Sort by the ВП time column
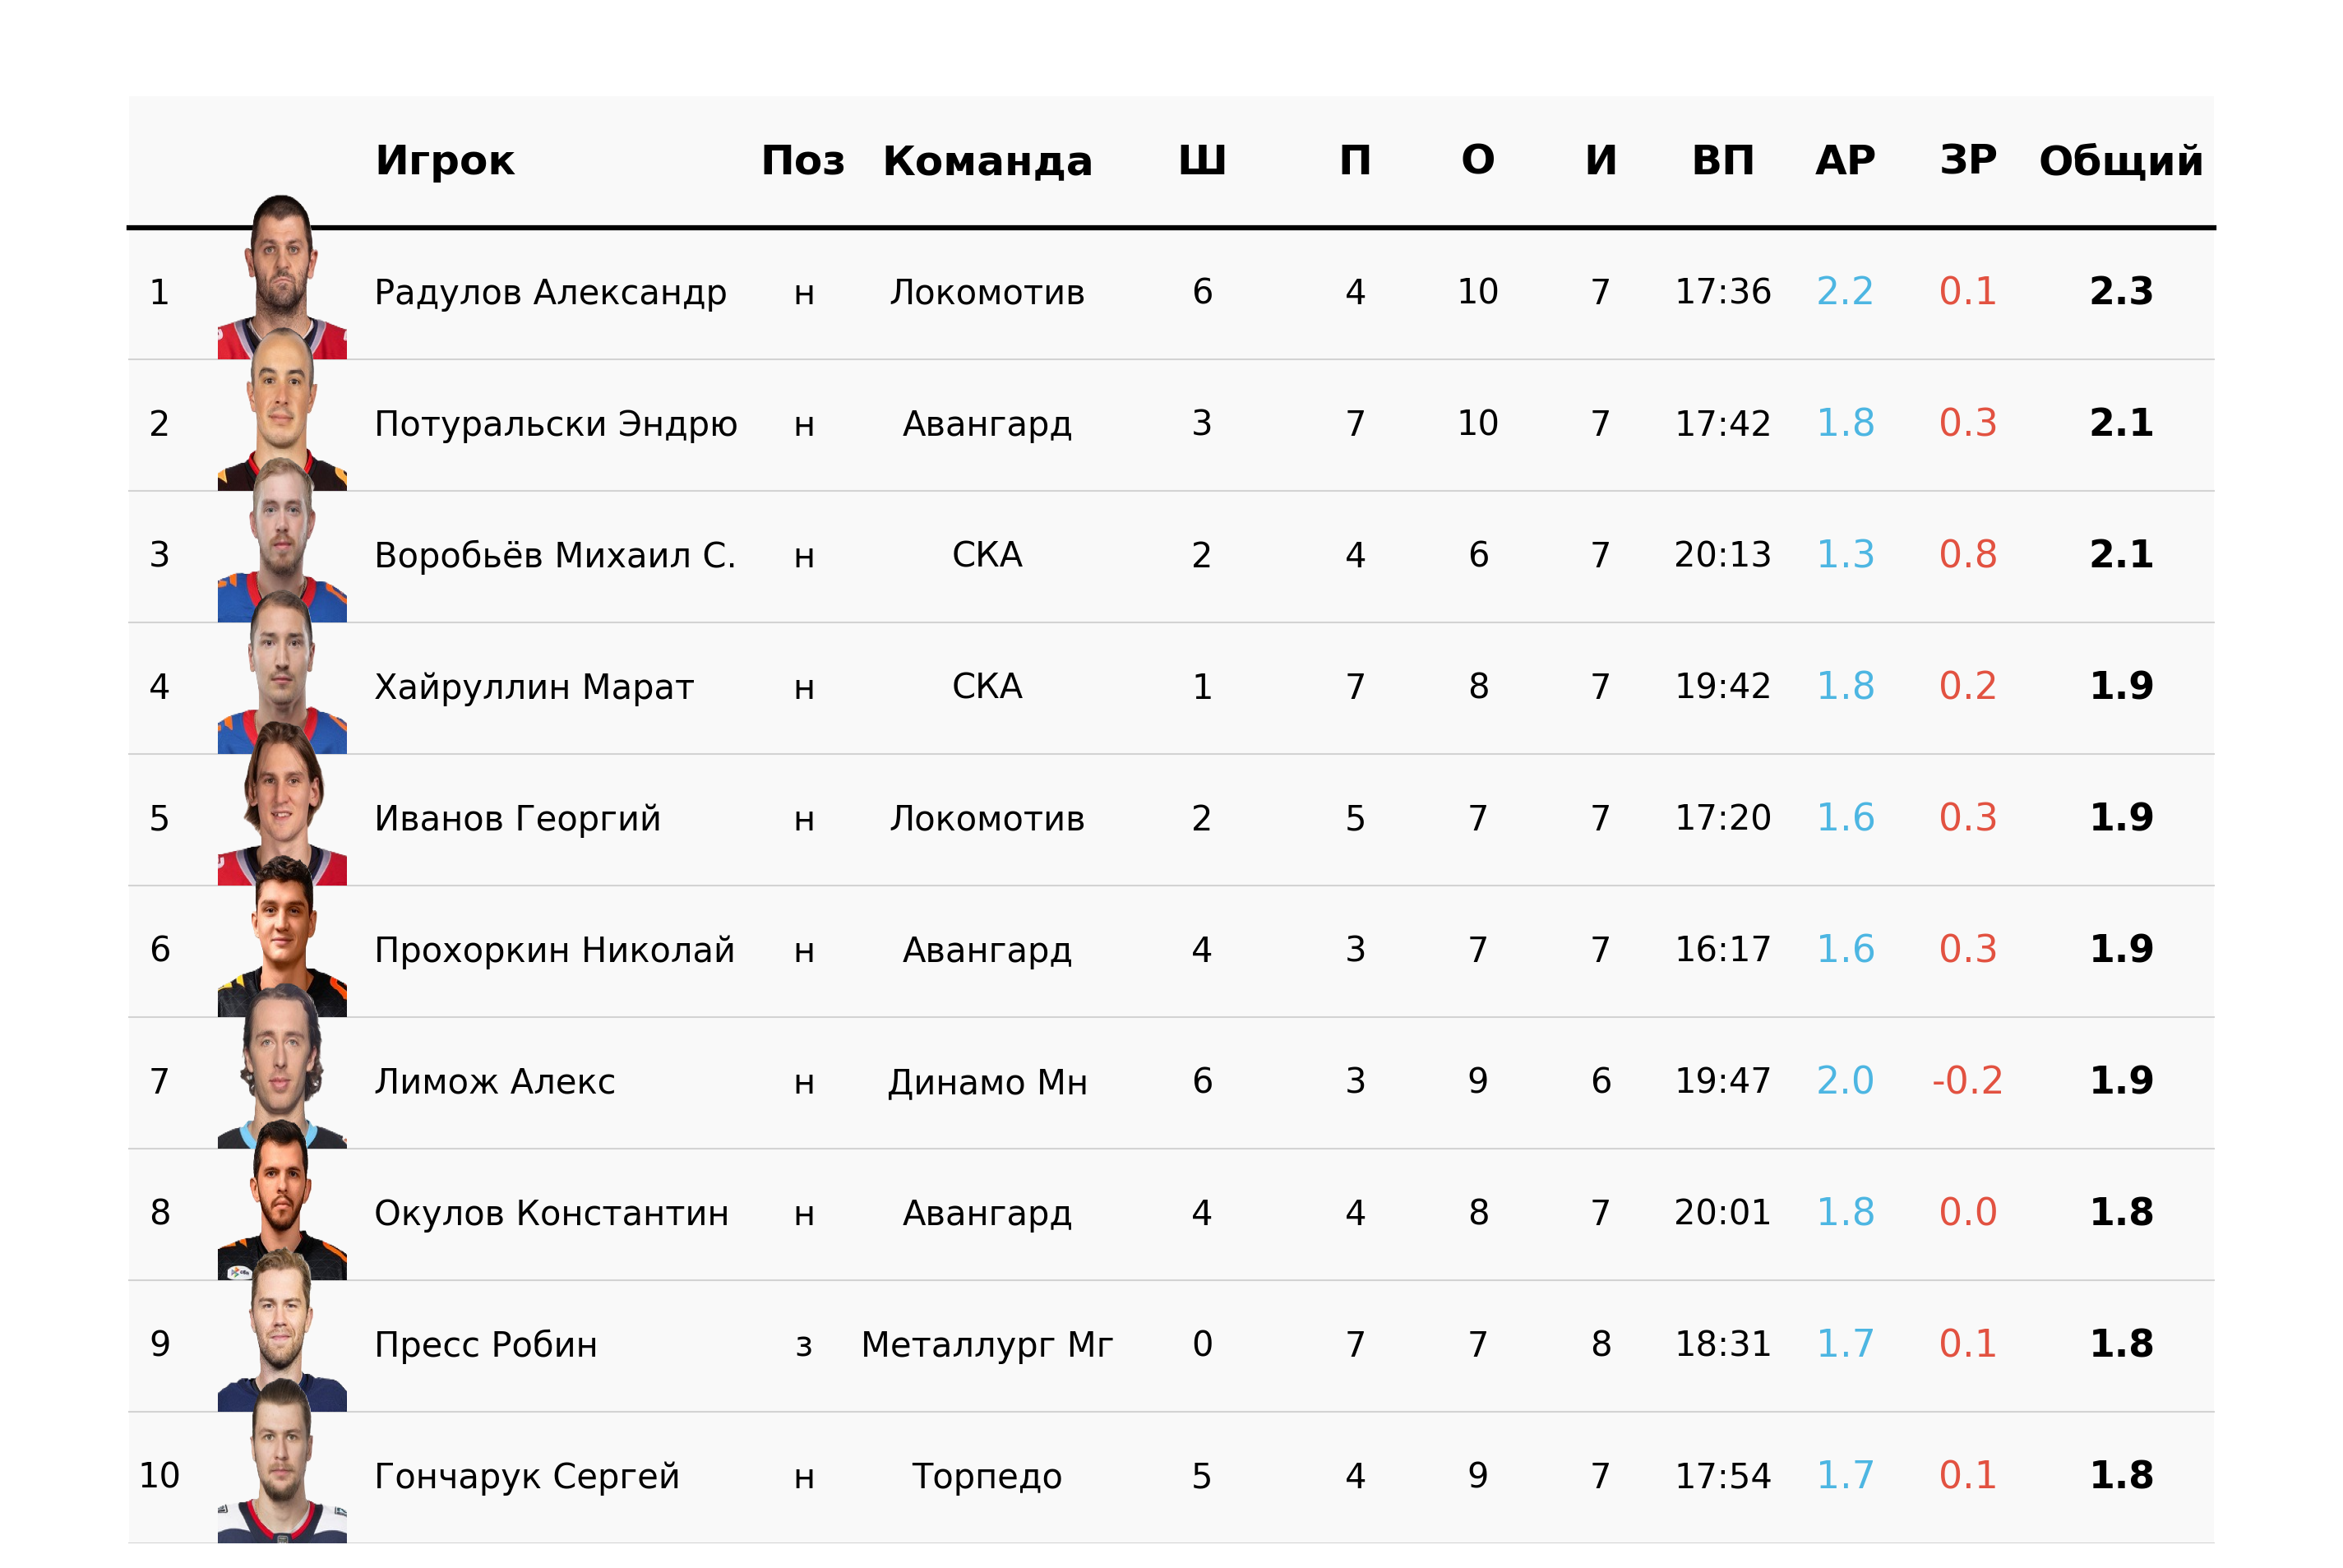2343x1568 pixels. (1723, 160)
